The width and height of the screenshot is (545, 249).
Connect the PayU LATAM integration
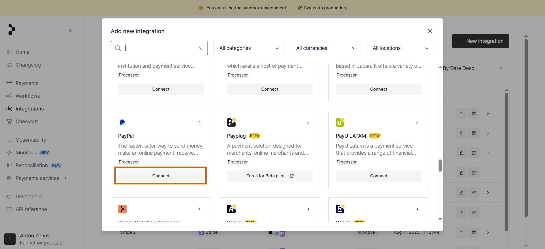click(x=379, y=176)
